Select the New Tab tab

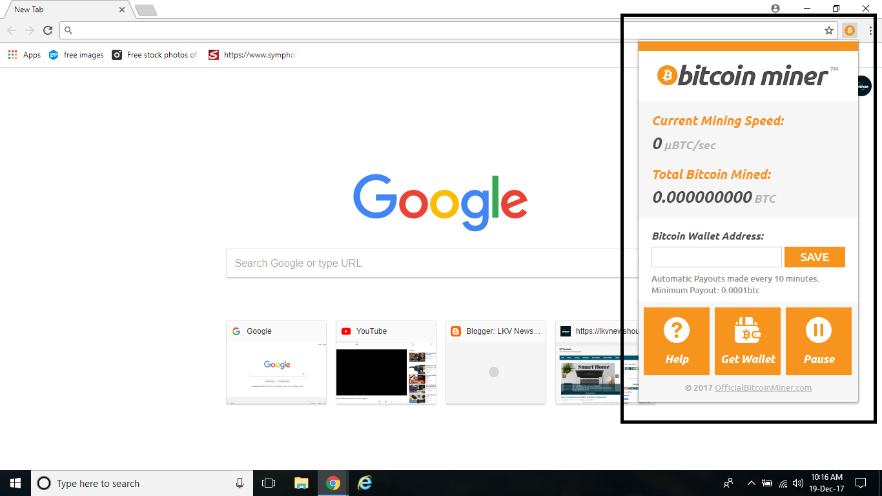click(68, 10)
